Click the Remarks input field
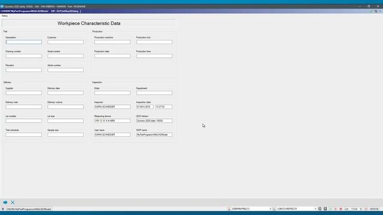Viewport: 383px width, 215px height. pyautogui.click(x=24, y=70)
